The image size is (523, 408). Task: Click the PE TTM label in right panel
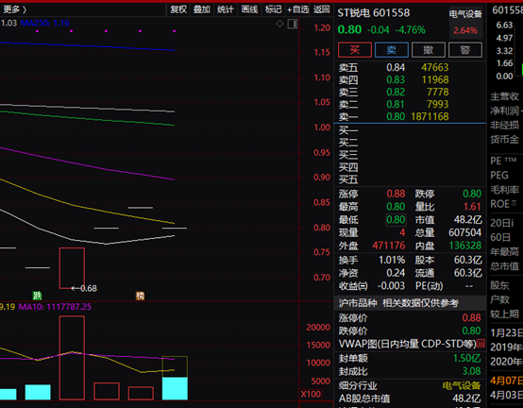click(x=503, y=161)
